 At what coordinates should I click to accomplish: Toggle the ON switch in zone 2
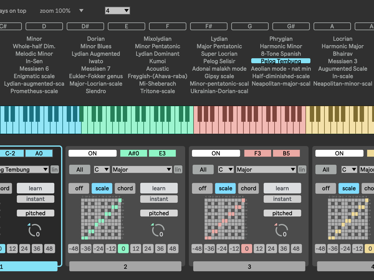point(93,153)
